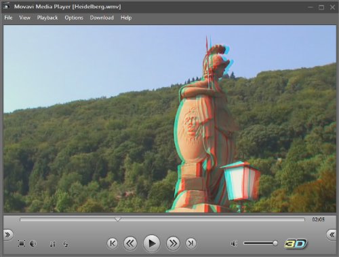
Task: Fast forward with the double-right-arrow button
Action: (173, 243)
